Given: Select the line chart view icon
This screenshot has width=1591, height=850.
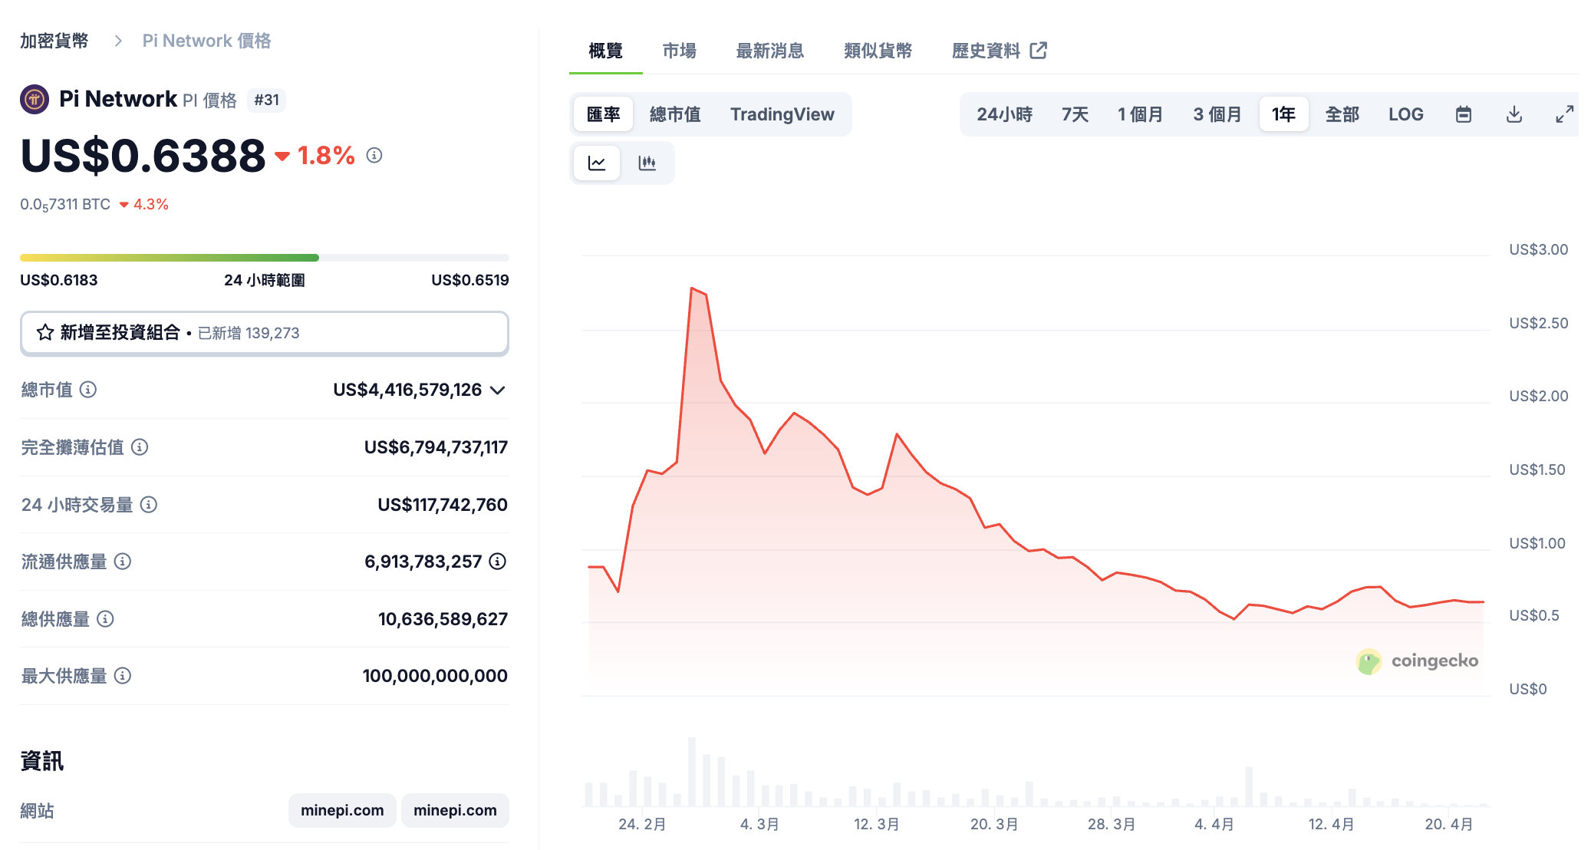Looking at the screenshot, I should (x=597, y=163).
